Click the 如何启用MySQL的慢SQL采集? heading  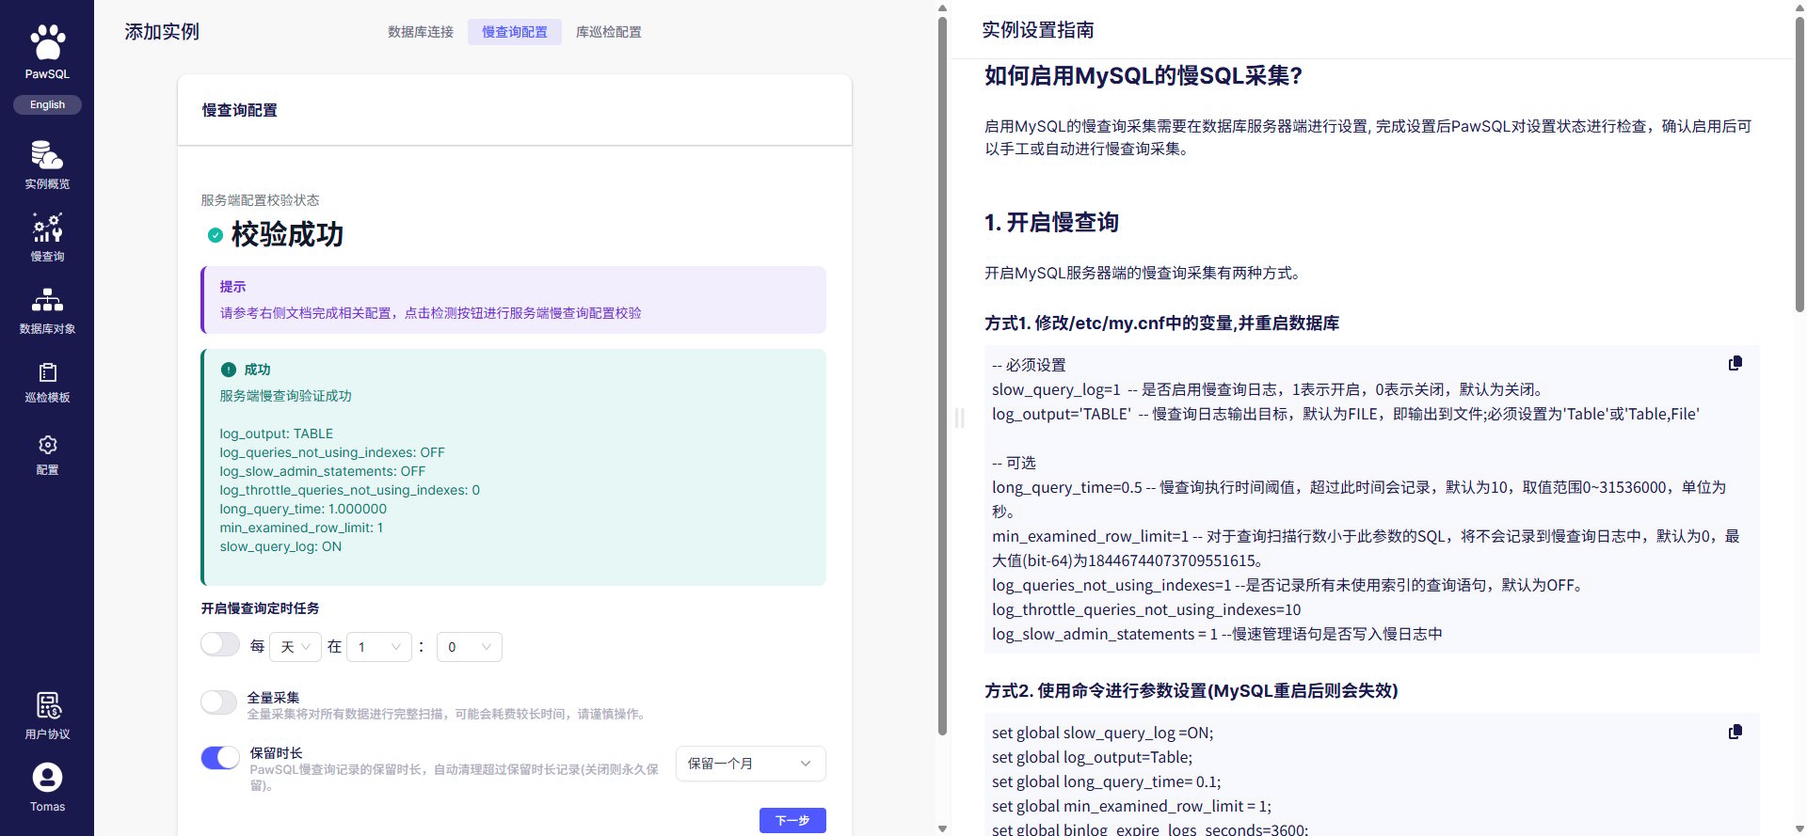pos(1143,76)
